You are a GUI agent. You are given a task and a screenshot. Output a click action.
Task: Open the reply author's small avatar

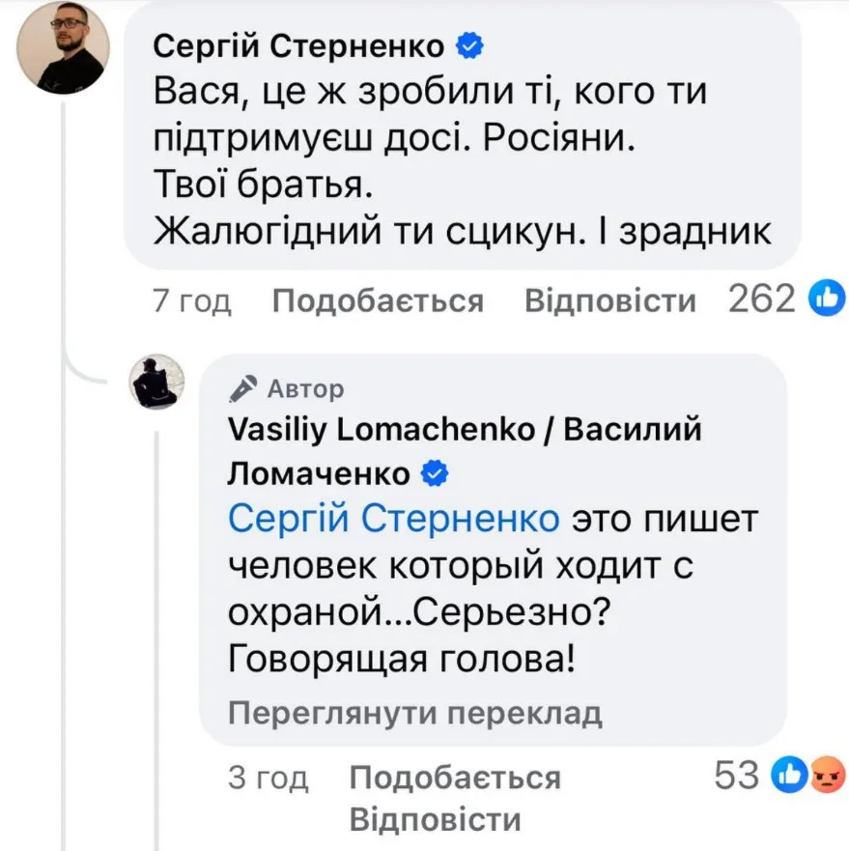point(156,381)
